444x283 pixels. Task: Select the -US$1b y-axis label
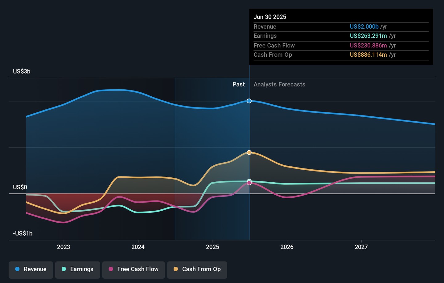pyautogui.click(x=23, y=233)
